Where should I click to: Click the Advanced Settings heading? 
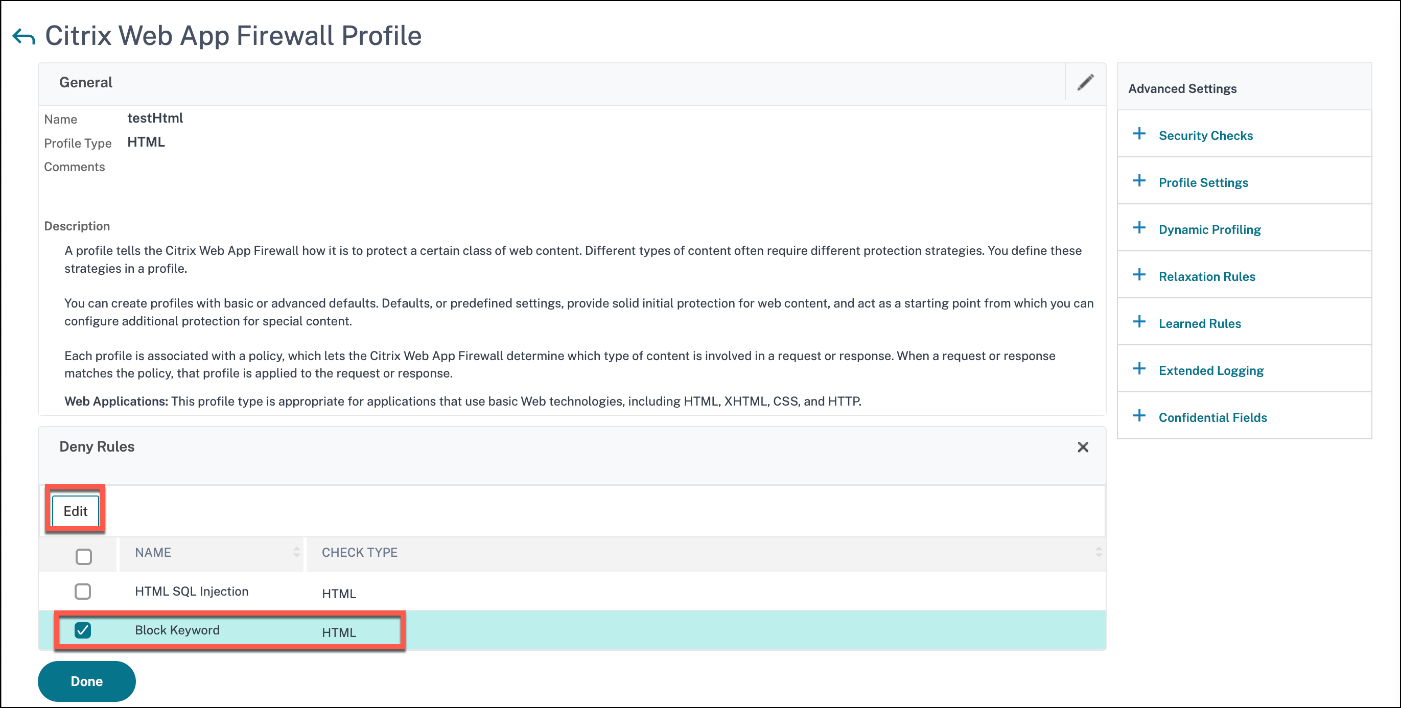tap(1182, 89)
